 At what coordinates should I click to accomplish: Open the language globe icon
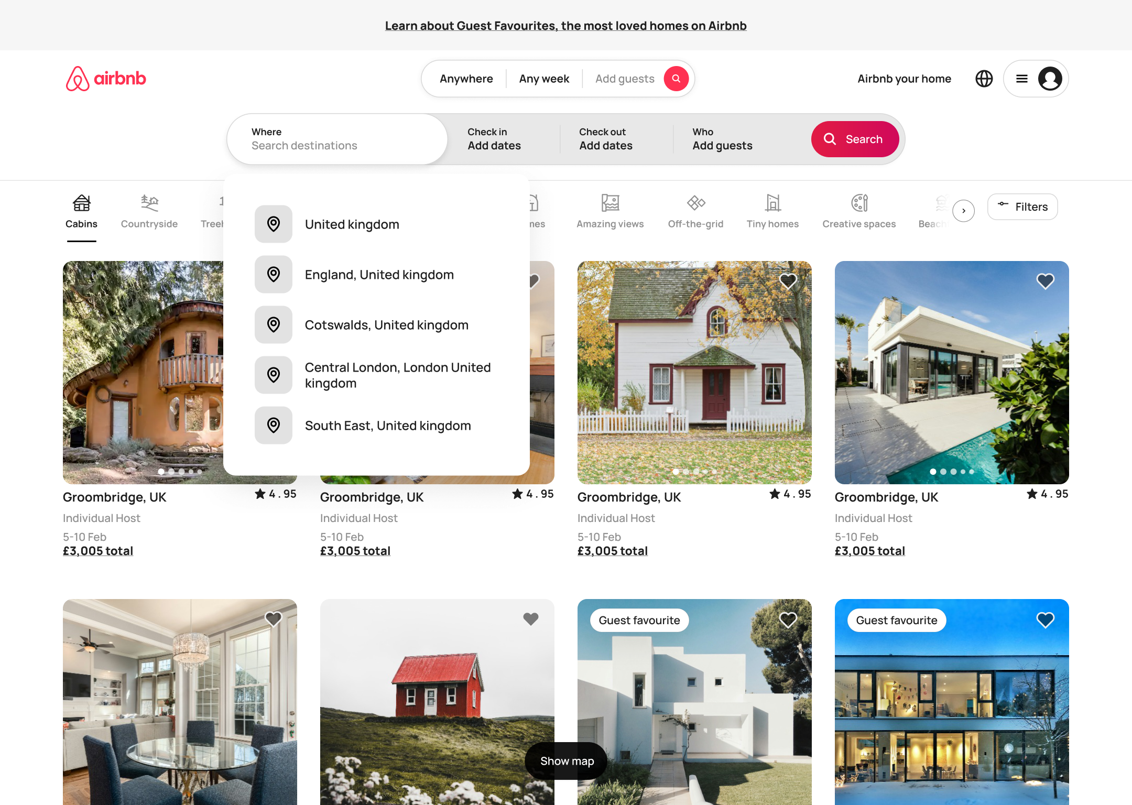984,79
